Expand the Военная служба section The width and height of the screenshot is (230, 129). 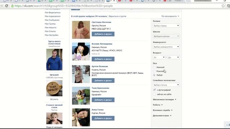pos(162,110)
